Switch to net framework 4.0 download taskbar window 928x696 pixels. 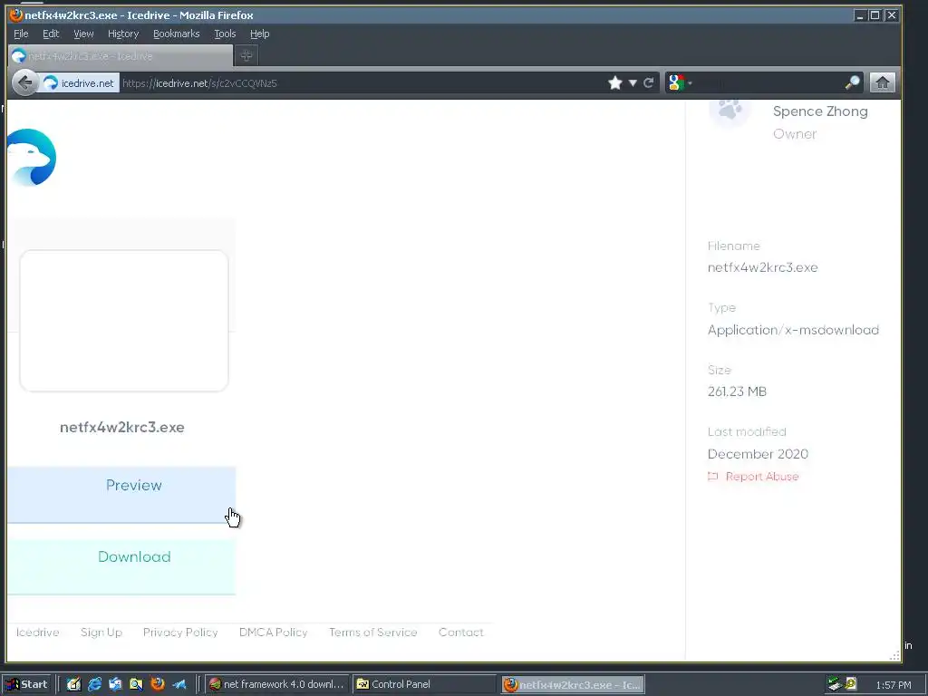277,684
